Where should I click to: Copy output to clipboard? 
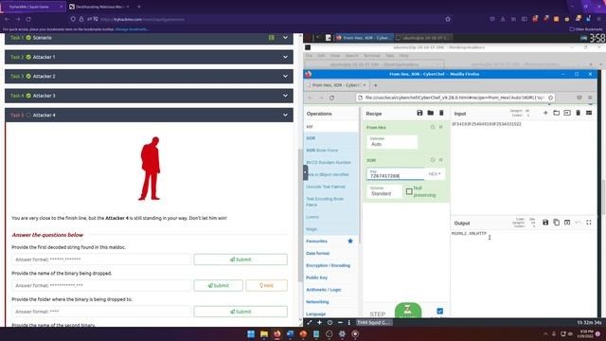[x=556, y=223]
